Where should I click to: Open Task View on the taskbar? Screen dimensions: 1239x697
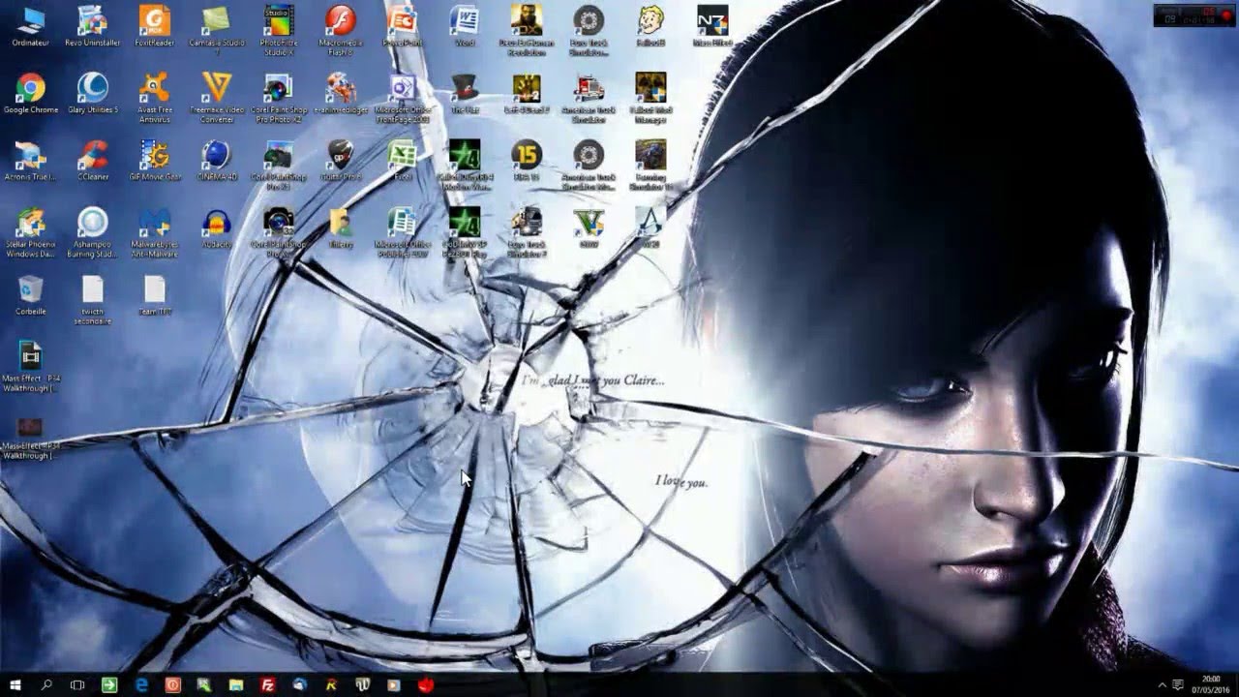point(77,685)
